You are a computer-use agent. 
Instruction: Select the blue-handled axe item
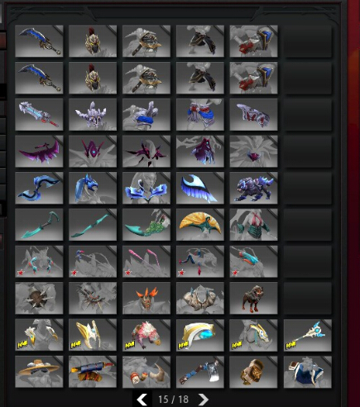click(200, 371)
